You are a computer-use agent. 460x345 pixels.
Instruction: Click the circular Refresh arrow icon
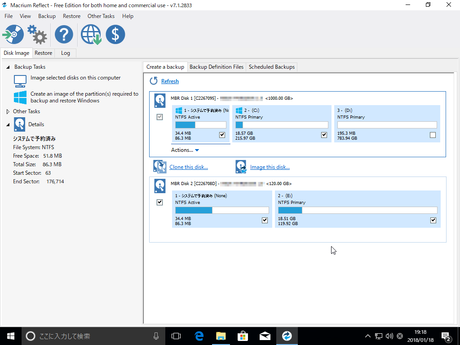click(154, 81)
